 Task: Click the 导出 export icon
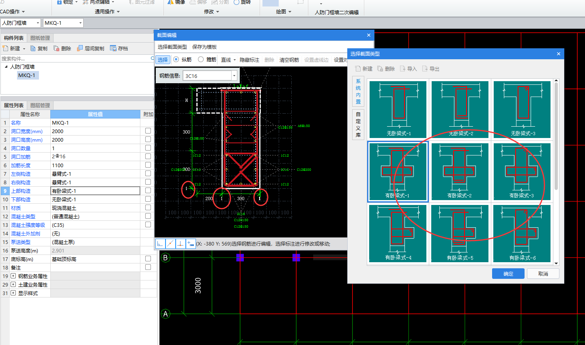(x=425, y=69)
